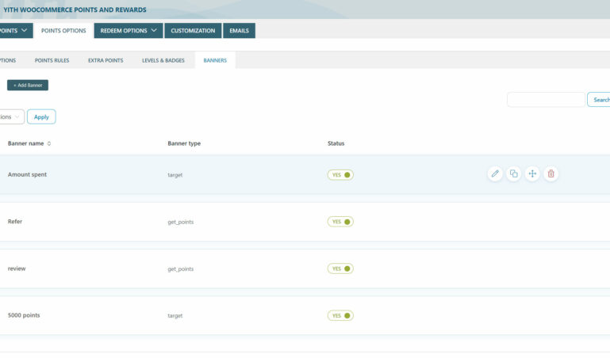The image size is (610, 358).
Task: Go to Levels & Badges sub-tab
Action: (163, 60)
